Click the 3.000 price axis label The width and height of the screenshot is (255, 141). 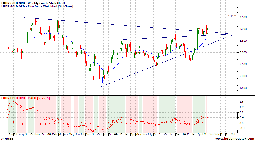243,52
